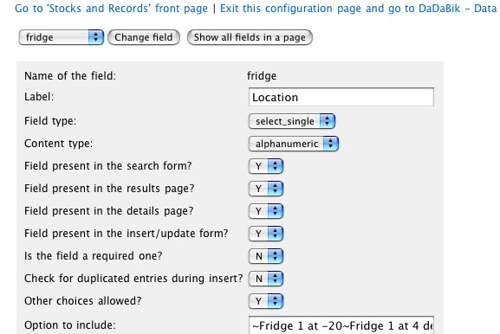Click blue stepper arrows on Content type dropdown
Image resolution: width=500 pixels, height=334 pixels.
(331, 144)
